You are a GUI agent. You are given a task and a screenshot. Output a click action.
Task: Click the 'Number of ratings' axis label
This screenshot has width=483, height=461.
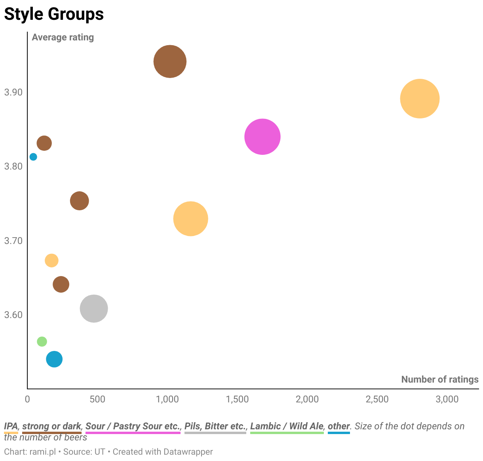click(x=439, y=379)
